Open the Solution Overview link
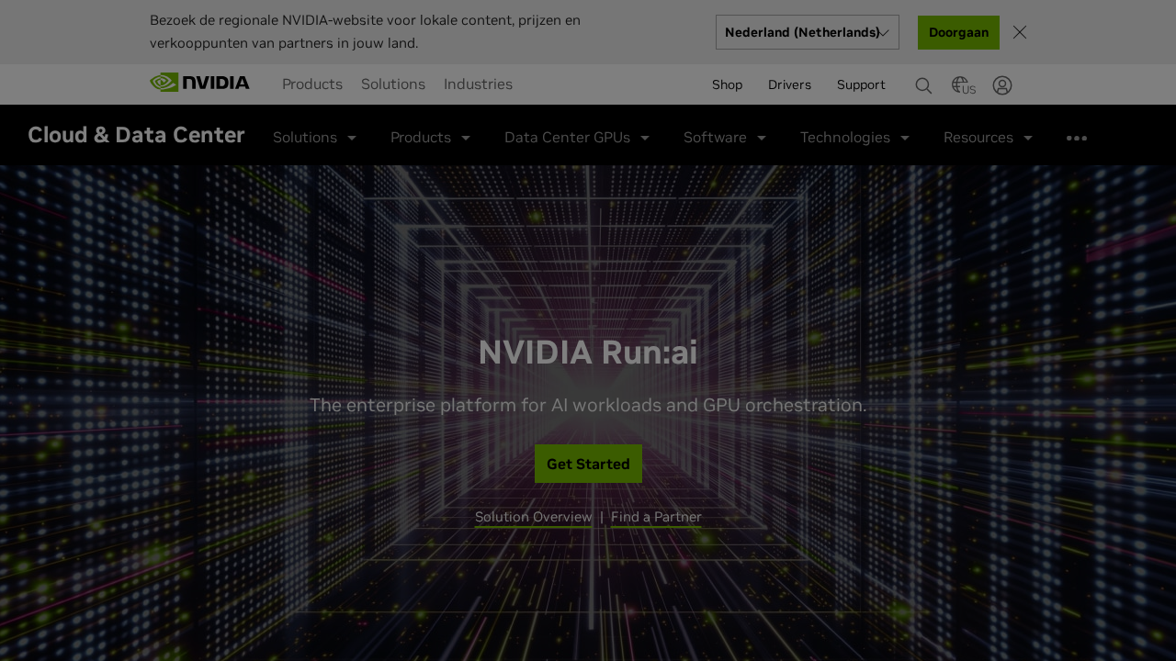The image size is (1176, 661). coord(533,516)
